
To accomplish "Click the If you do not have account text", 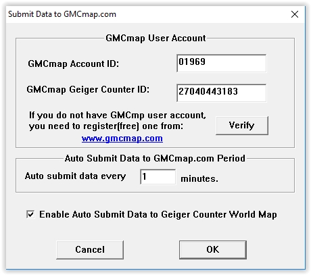I will coord(118,116).
